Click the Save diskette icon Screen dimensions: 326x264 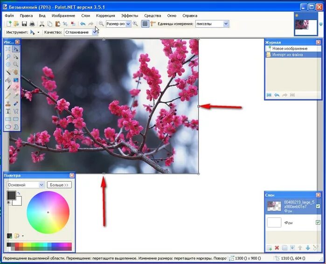click(x=24, y=24)
